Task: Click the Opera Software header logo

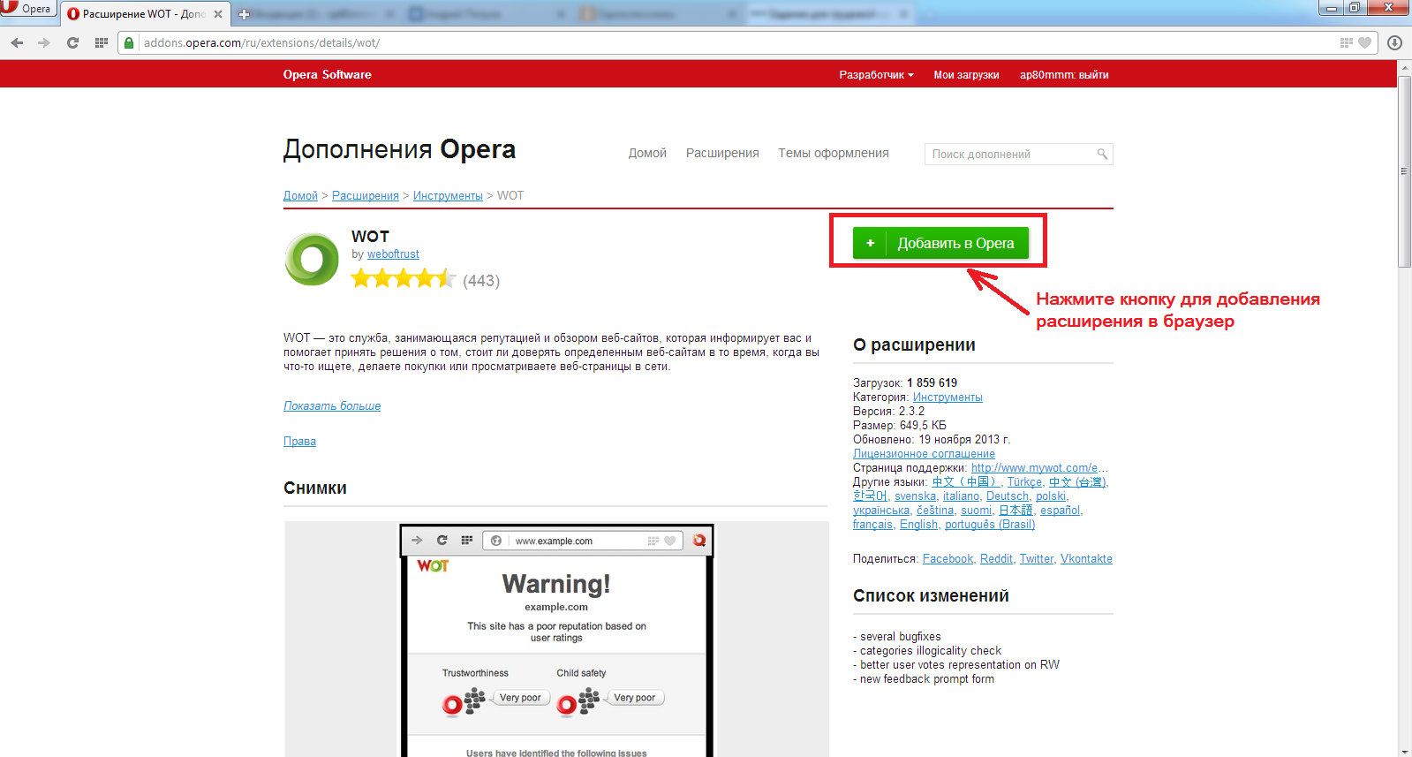Action: click(x=327, y=75)
